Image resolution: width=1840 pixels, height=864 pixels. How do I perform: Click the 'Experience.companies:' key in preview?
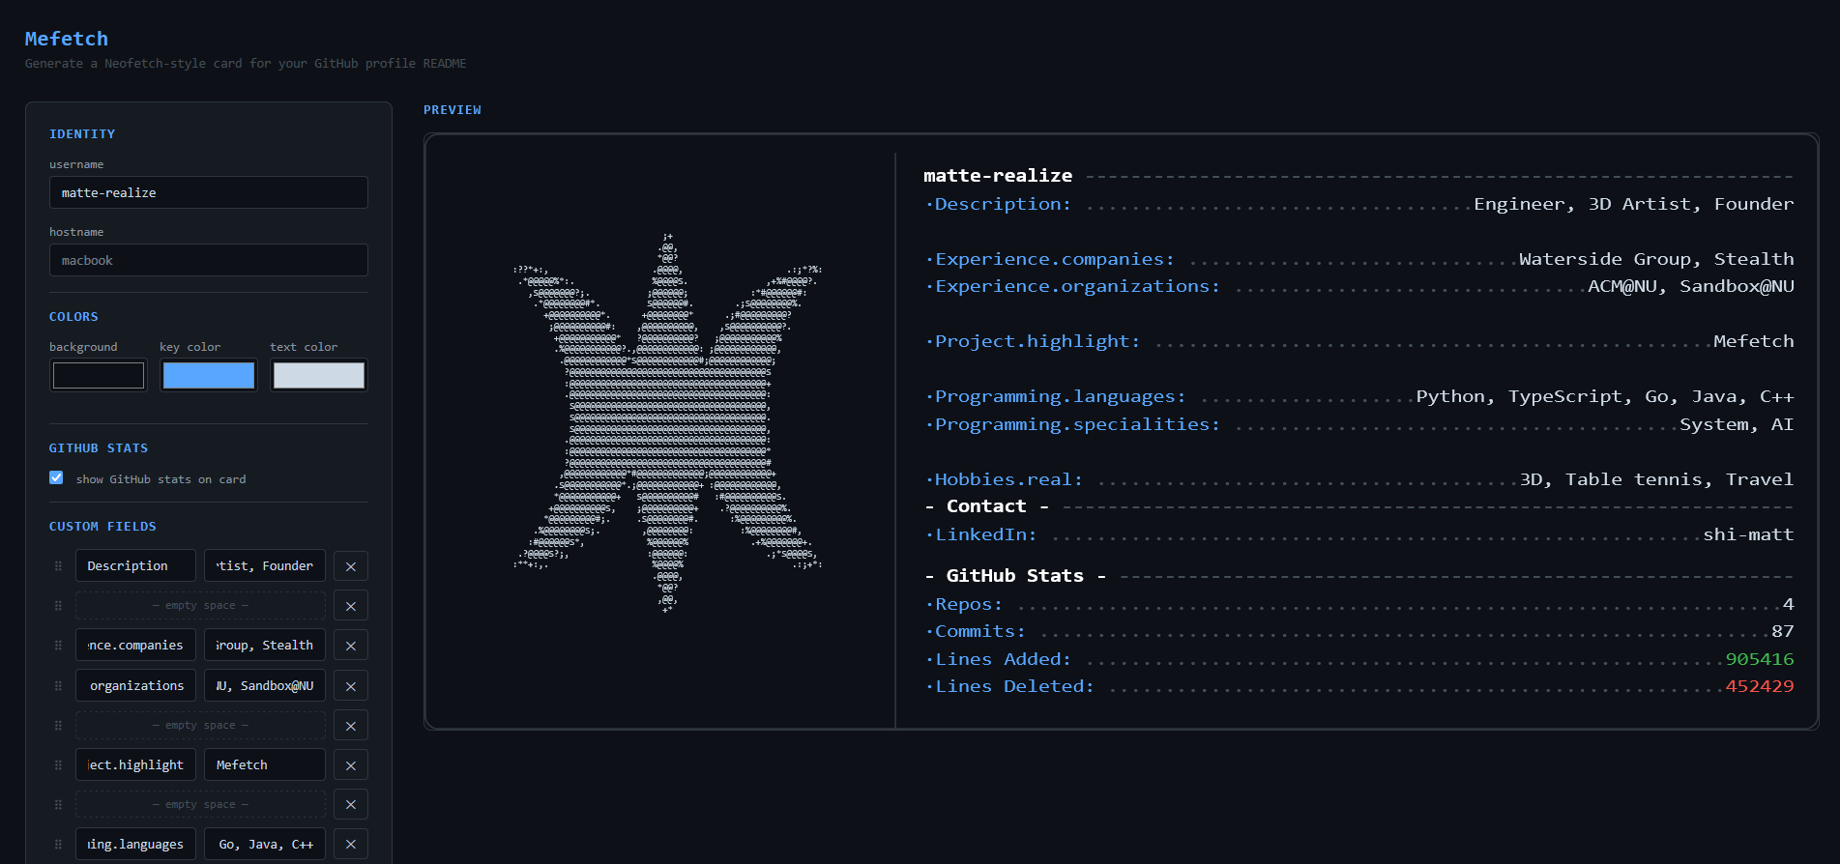1050,259
